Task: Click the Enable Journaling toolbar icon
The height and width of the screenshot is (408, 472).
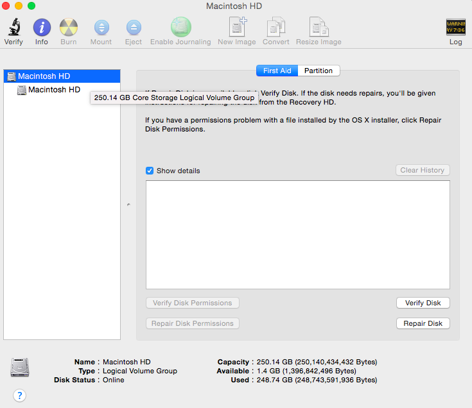Action: click(181, 27)
